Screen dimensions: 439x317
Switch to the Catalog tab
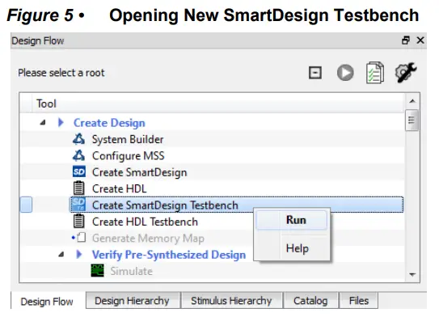(310, 301)
